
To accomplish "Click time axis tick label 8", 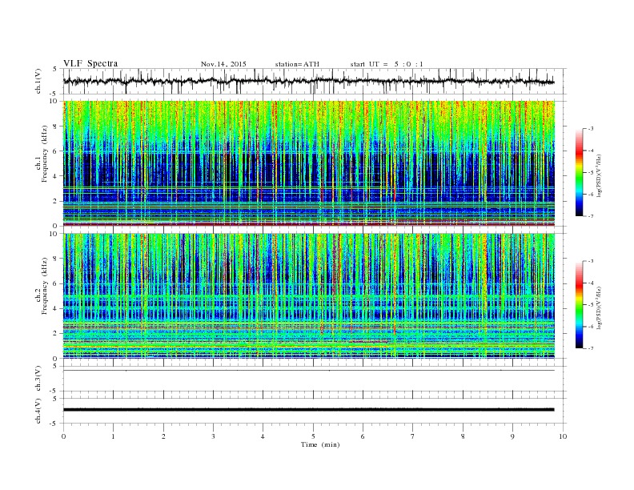I will tap(463, 436).
